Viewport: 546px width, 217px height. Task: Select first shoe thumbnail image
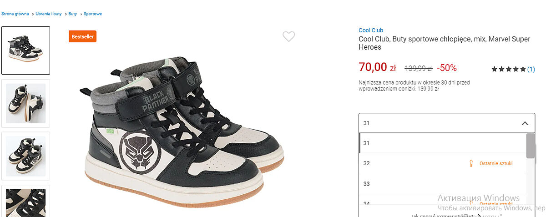coord(26,50)
